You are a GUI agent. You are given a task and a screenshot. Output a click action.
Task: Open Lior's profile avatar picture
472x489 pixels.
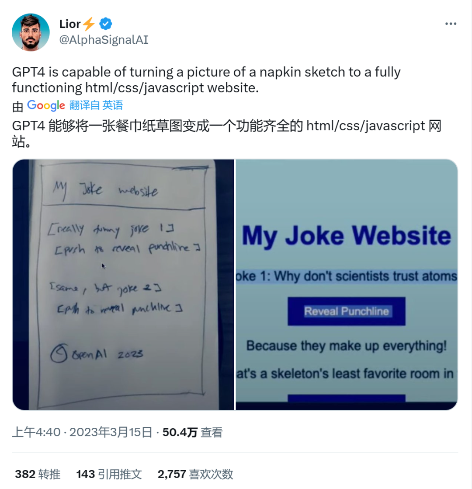pos(31,32)
